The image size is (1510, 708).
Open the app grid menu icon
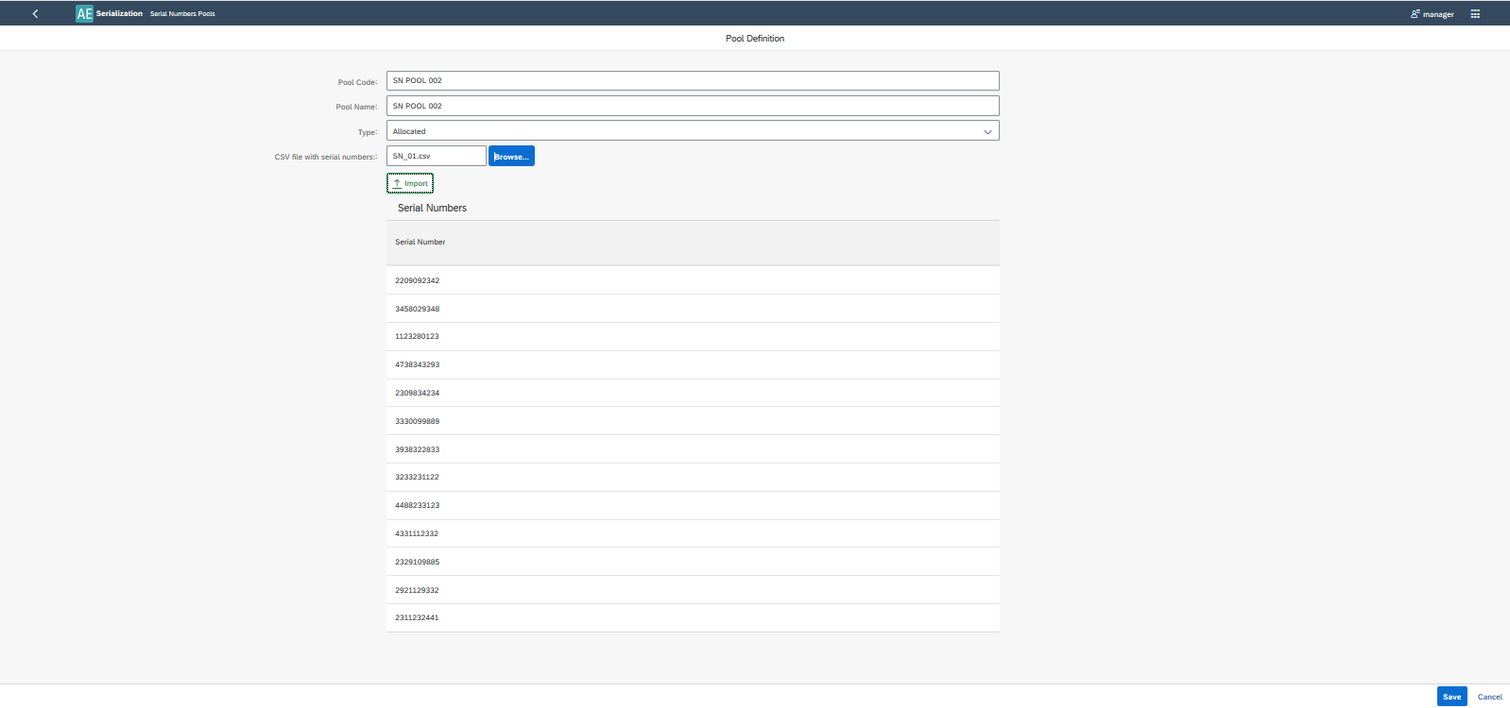point(1475,14)
